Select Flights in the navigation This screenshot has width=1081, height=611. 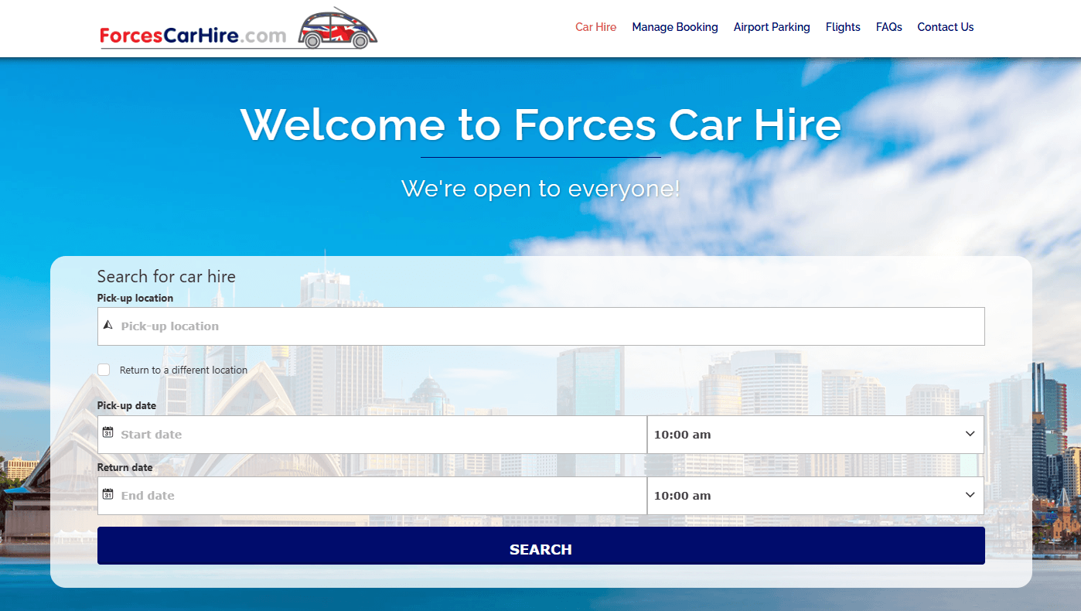(x=843, y=27)
